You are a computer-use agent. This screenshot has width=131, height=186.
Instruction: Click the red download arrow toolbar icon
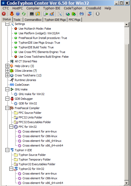[x=12, y=14]
